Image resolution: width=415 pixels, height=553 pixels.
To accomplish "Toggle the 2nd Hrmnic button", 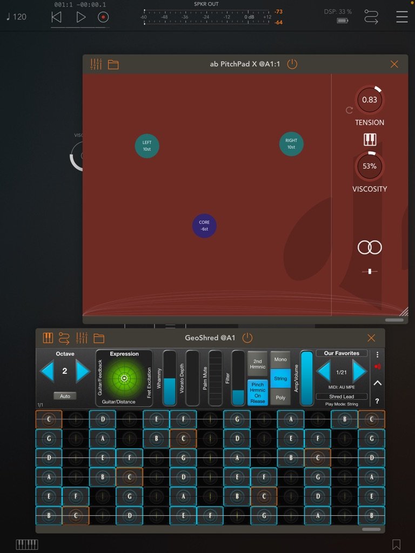I will click(x=258, y=364).
